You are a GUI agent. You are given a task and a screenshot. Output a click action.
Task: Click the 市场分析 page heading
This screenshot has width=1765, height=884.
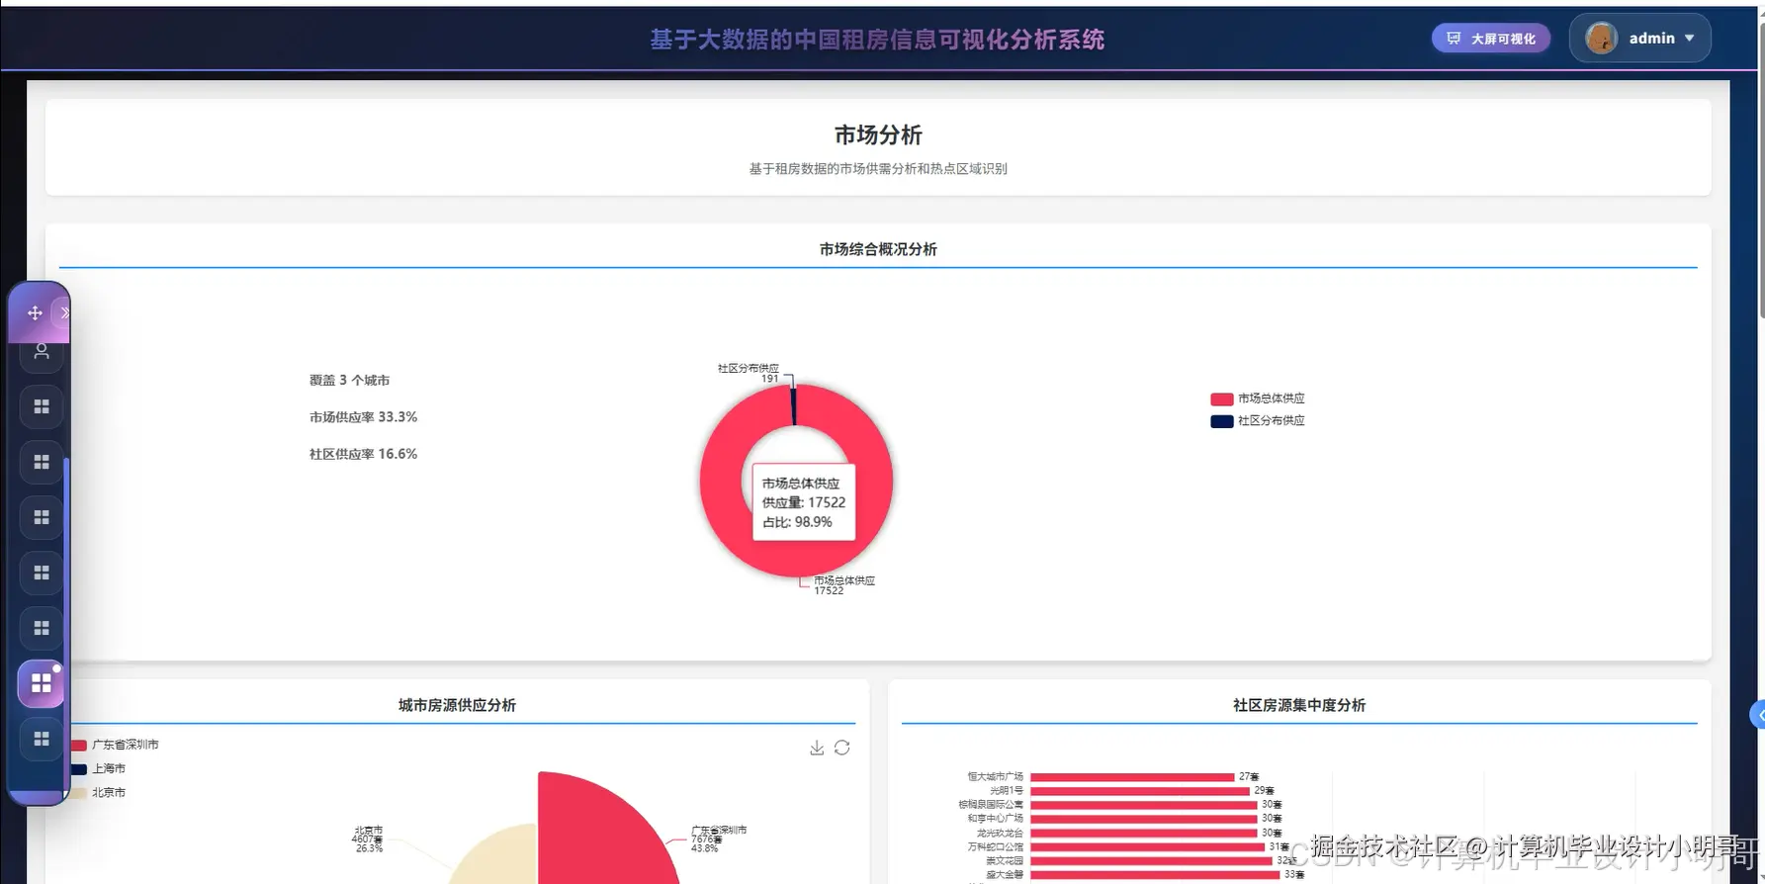pyautogui.click(x=878, y=134)
